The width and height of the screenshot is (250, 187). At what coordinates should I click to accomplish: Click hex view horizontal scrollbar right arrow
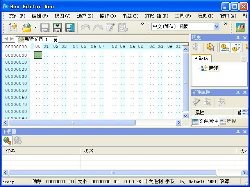[179, 122]
